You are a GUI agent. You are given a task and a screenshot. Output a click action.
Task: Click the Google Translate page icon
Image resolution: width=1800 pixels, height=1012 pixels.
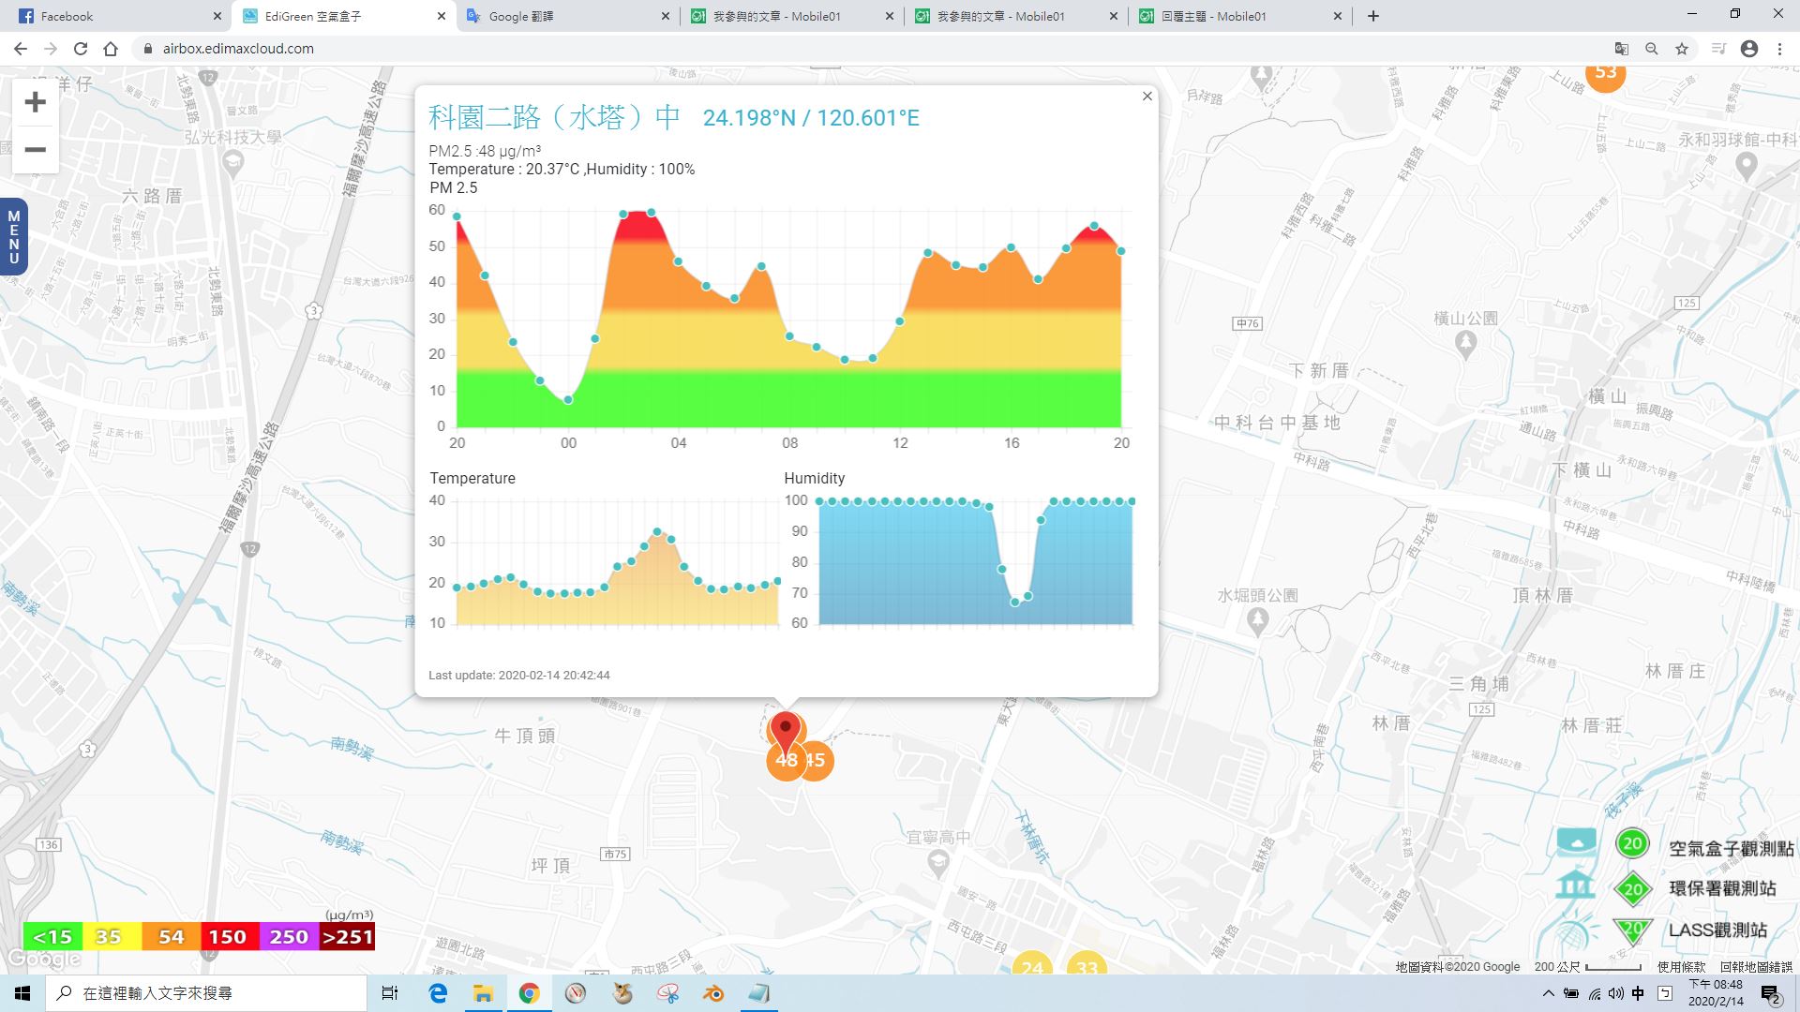1621,49
